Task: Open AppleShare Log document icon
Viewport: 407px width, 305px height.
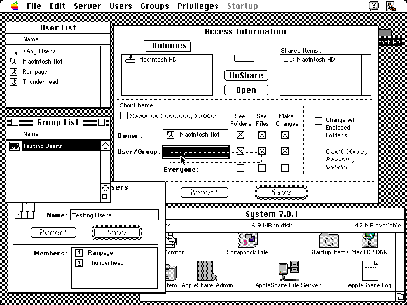Action: click(370, 271)
